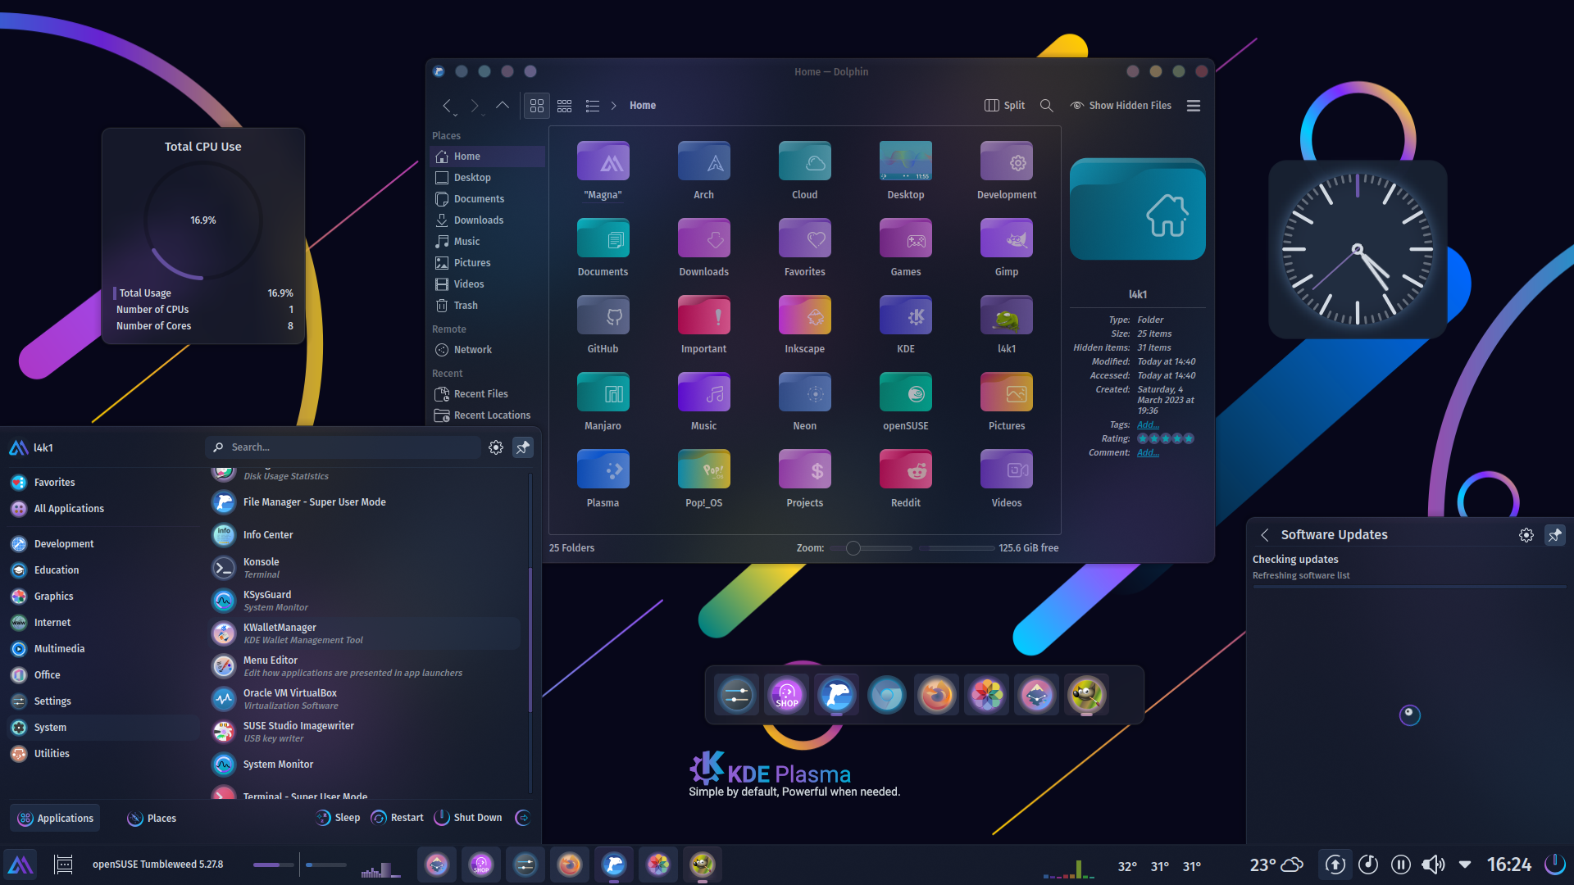Screen dimensions: 1574x885
Task: Switch to the Places tab in launcher
Action: click(152, 818)
